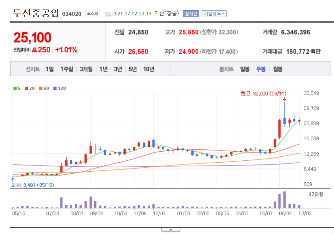The height and width of the screenshot is (234, 334).
Task: Click the calendar clock icon beside the date
Action: (108, 14)
